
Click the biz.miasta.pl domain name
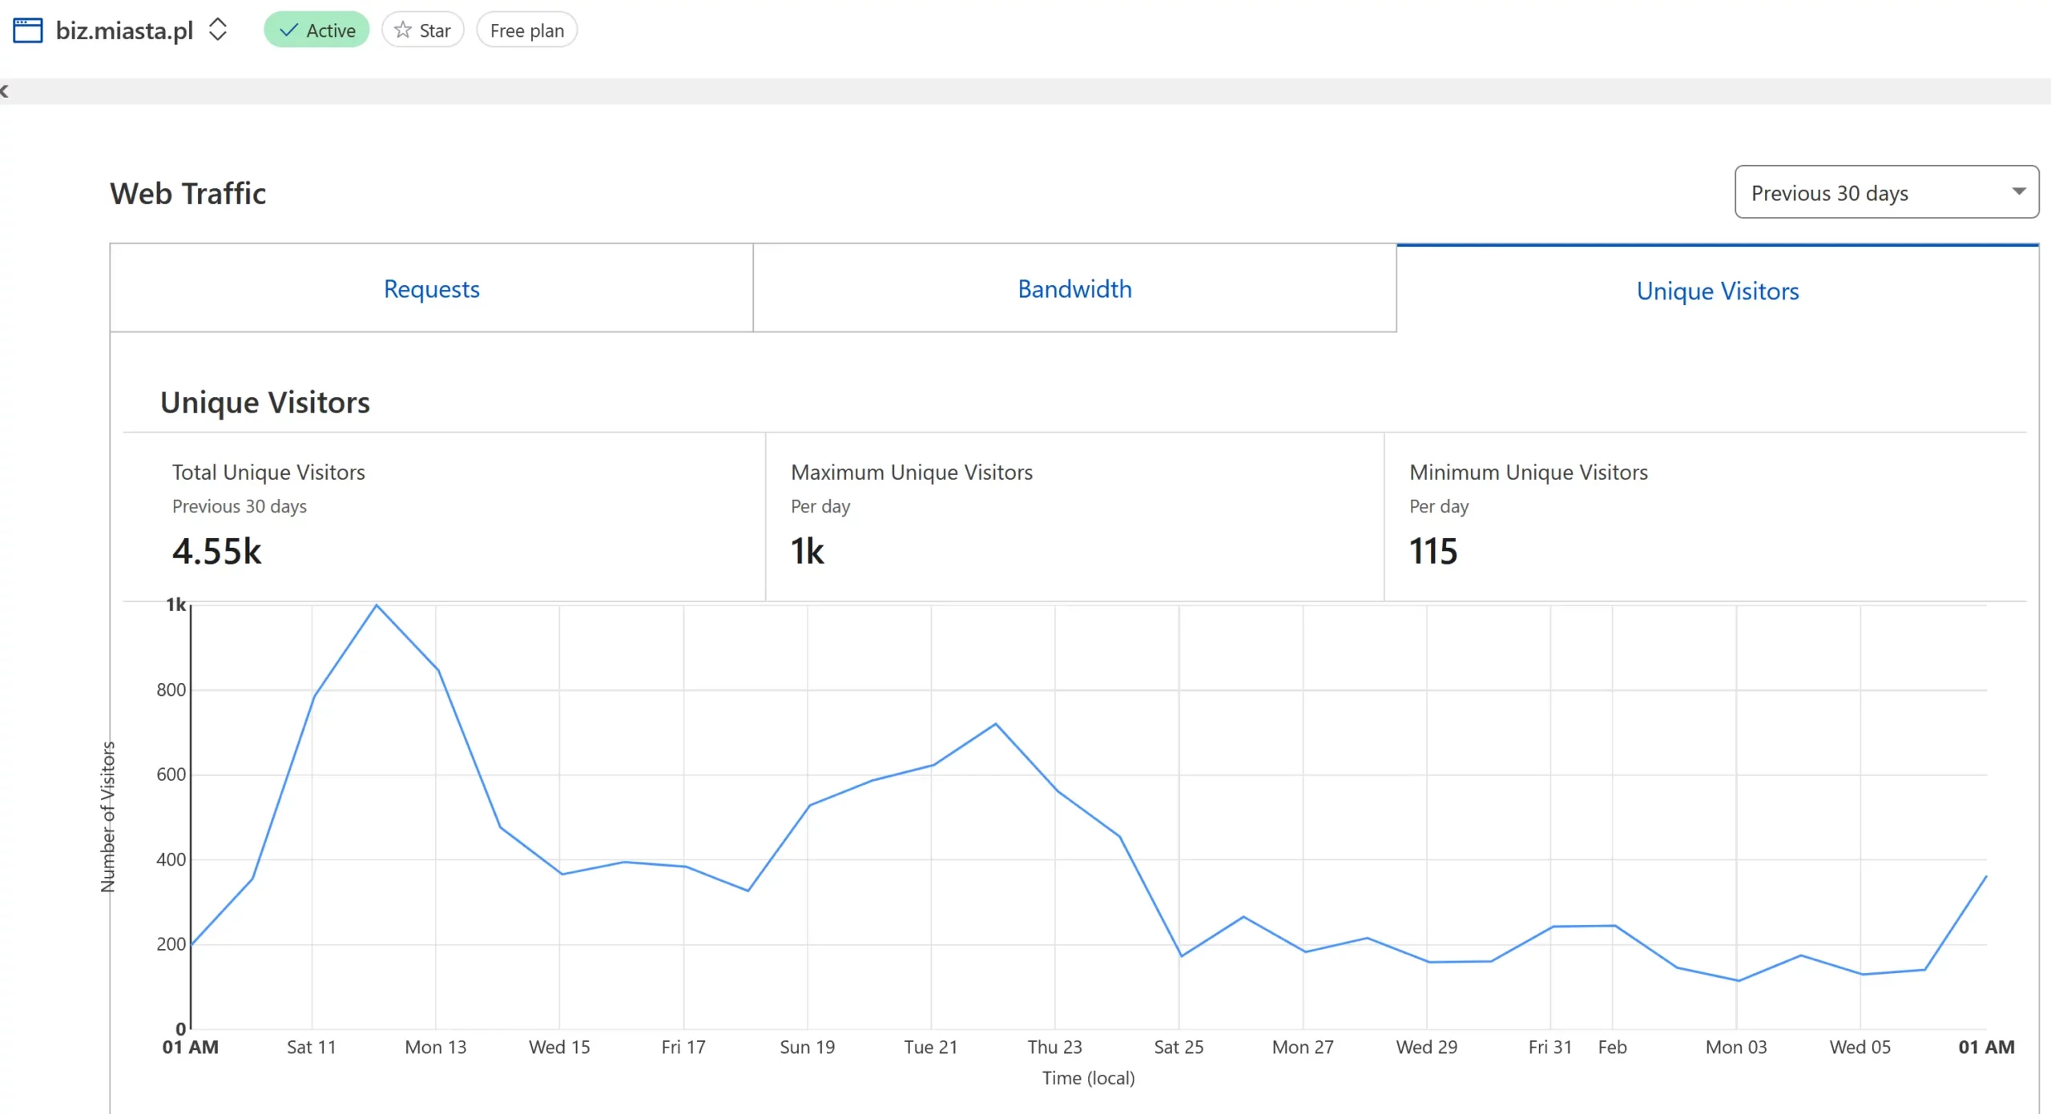click(x=124, y=30)
